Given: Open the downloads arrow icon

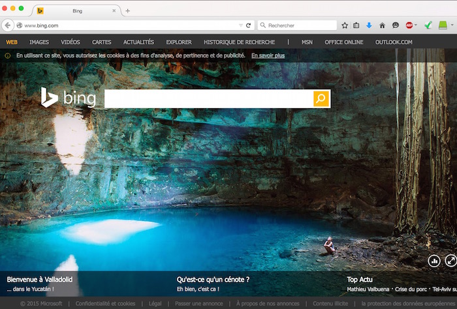Looking at the screenshot, I should point(369,25).
